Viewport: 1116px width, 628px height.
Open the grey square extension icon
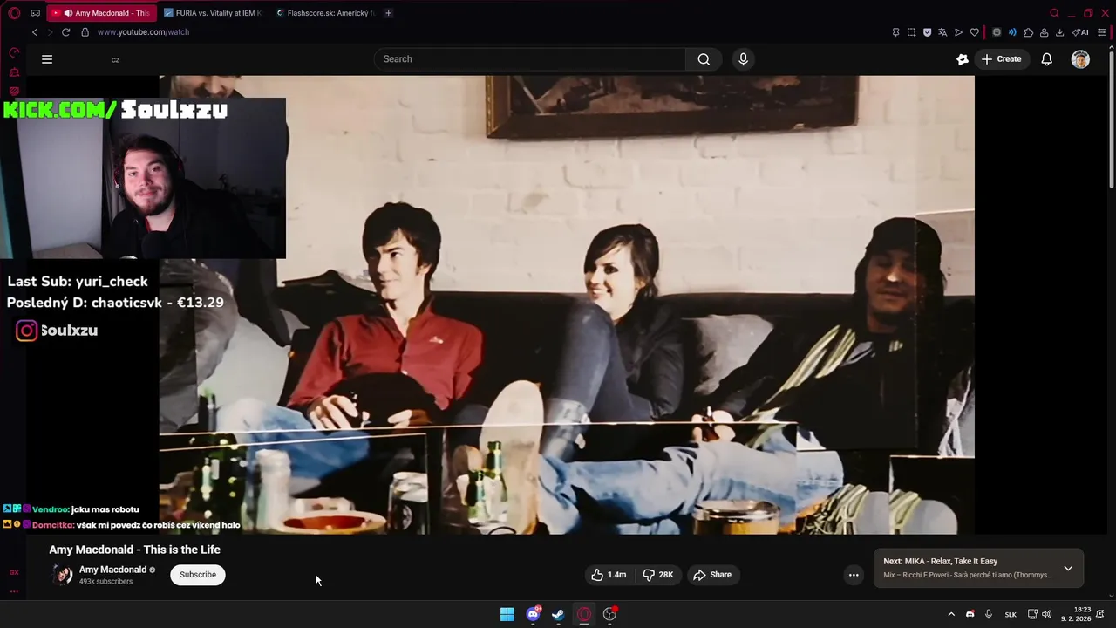pyautogui.click(x=997, y=32)
